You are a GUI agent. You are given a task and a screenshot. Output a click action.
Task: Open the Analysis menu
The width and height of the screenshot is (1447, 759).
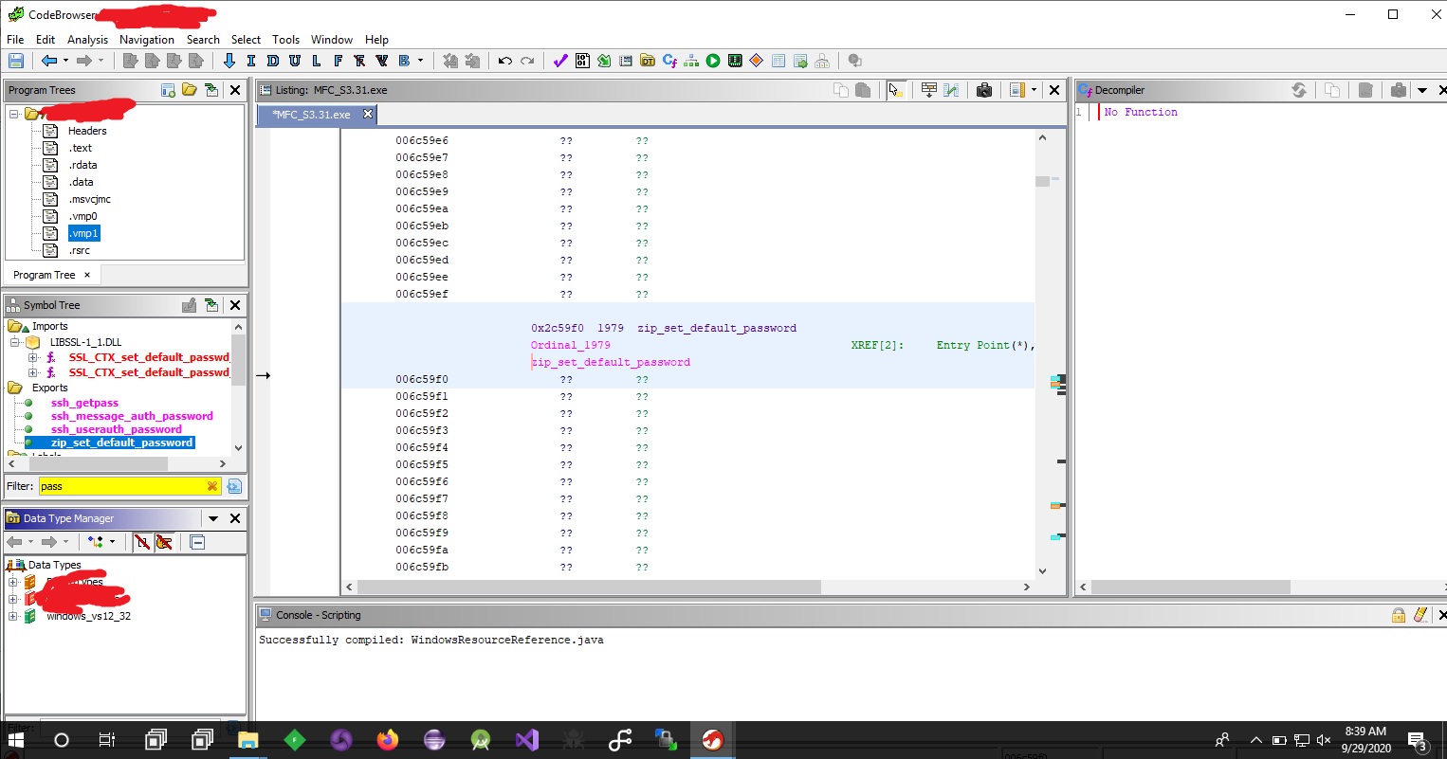(x=87, y=40)
